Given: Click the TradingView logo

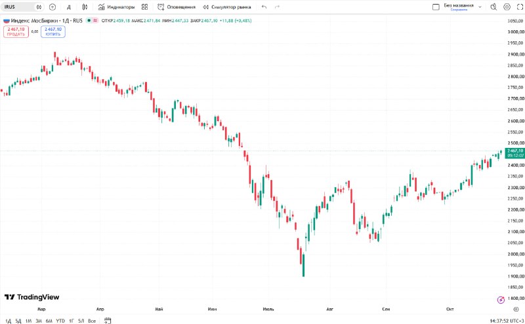Looking at the screenshot, I should tap(31, 297).
